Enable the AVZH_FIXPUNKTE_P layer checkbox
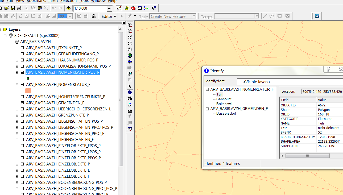The width and height of the screenshot is (343, 195). click(22, 48)
